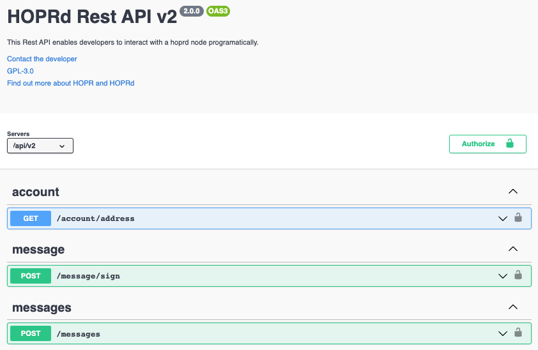538x350 pixels.
Task: Click POST badge for /message/sign
Action: tap(31, 276)
